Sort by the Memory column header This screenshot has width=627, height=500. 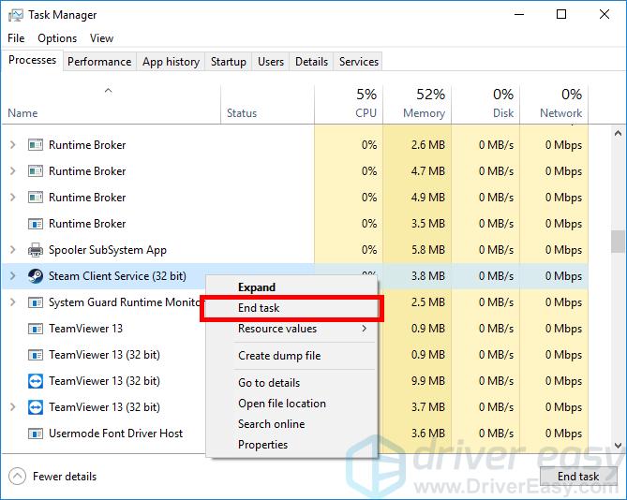(417, 104)
